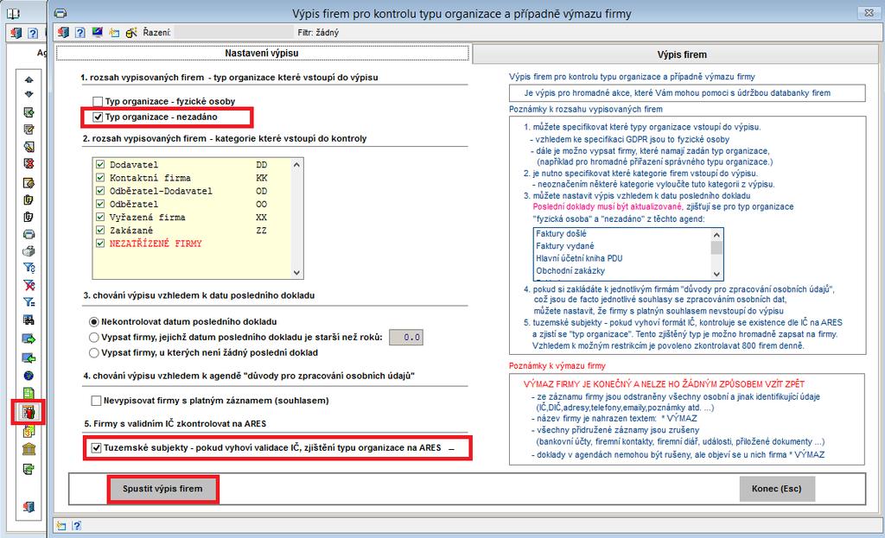Screen dimensions: 885x538
Task: Click the exit door icon in background window toolbar
Action: pyautogui.click(x=16, y=34)
